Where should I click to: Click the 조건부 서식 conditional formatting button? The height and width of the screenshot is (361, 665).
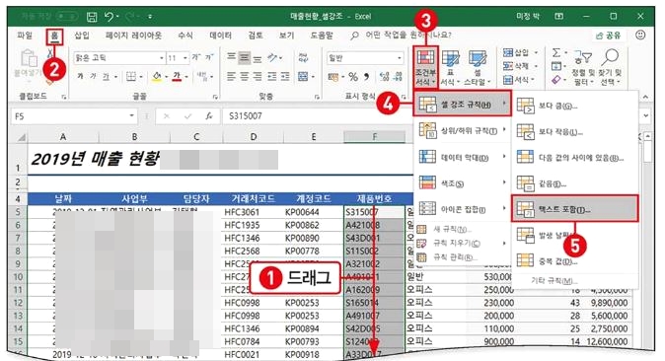[425, 67]
